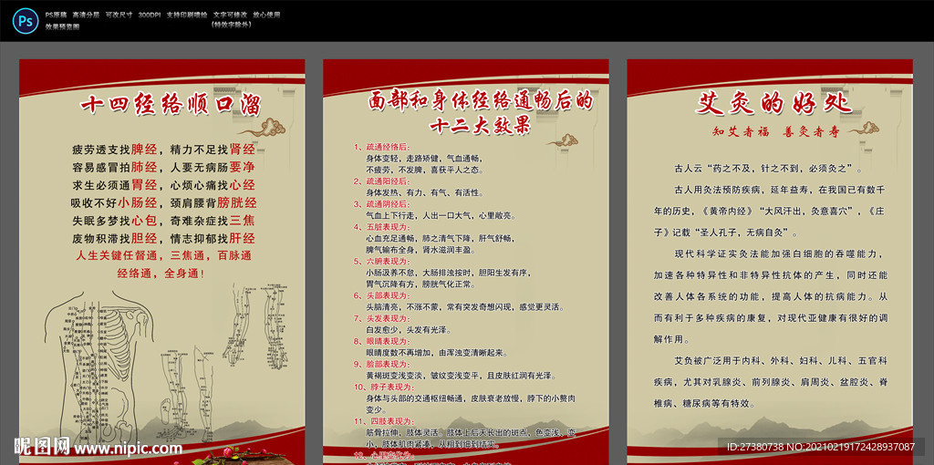Click the line '解作用。' on right poster

[672, 340]
